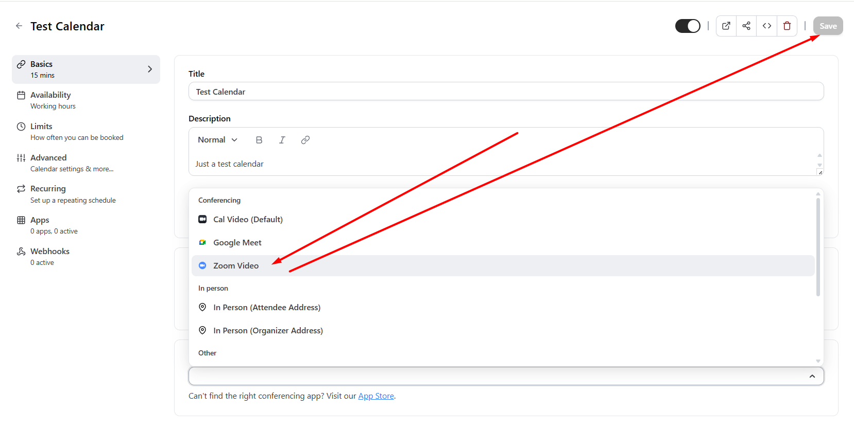
Task: Select Cal Video (Default) location
Action: click(503, 220)
